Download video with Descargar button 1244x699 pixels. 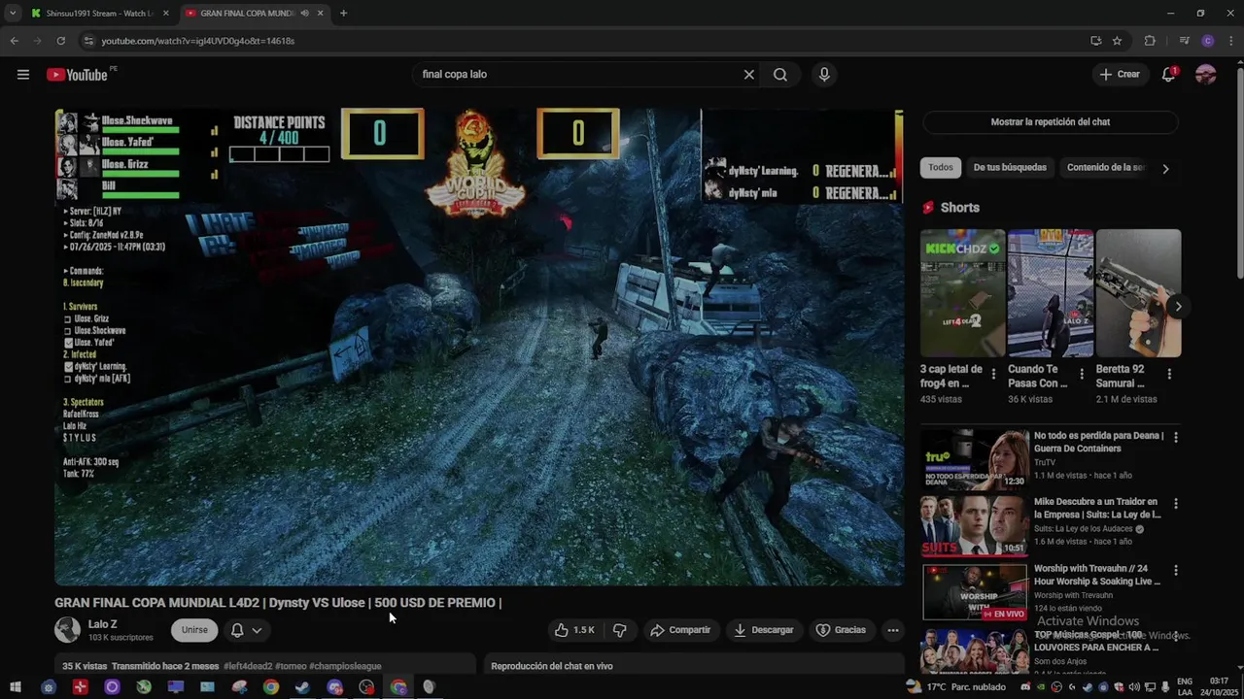(763, 630)
